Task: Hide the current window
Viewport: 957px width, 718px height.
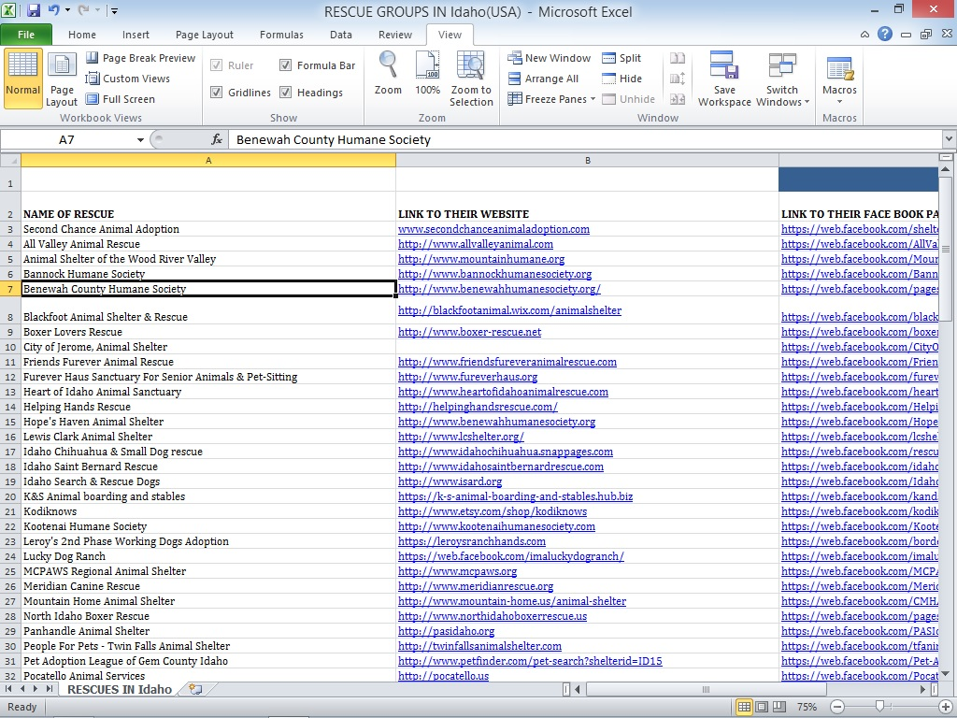Action: click(621, 79)
